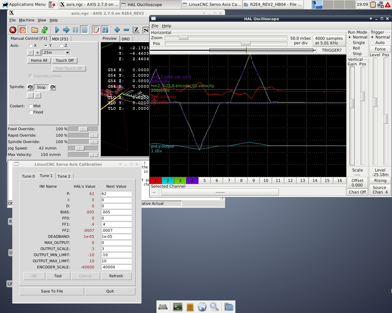The image size is (392, 313).
Task: Open the View menu in AXIS
Action: point(42,20)
